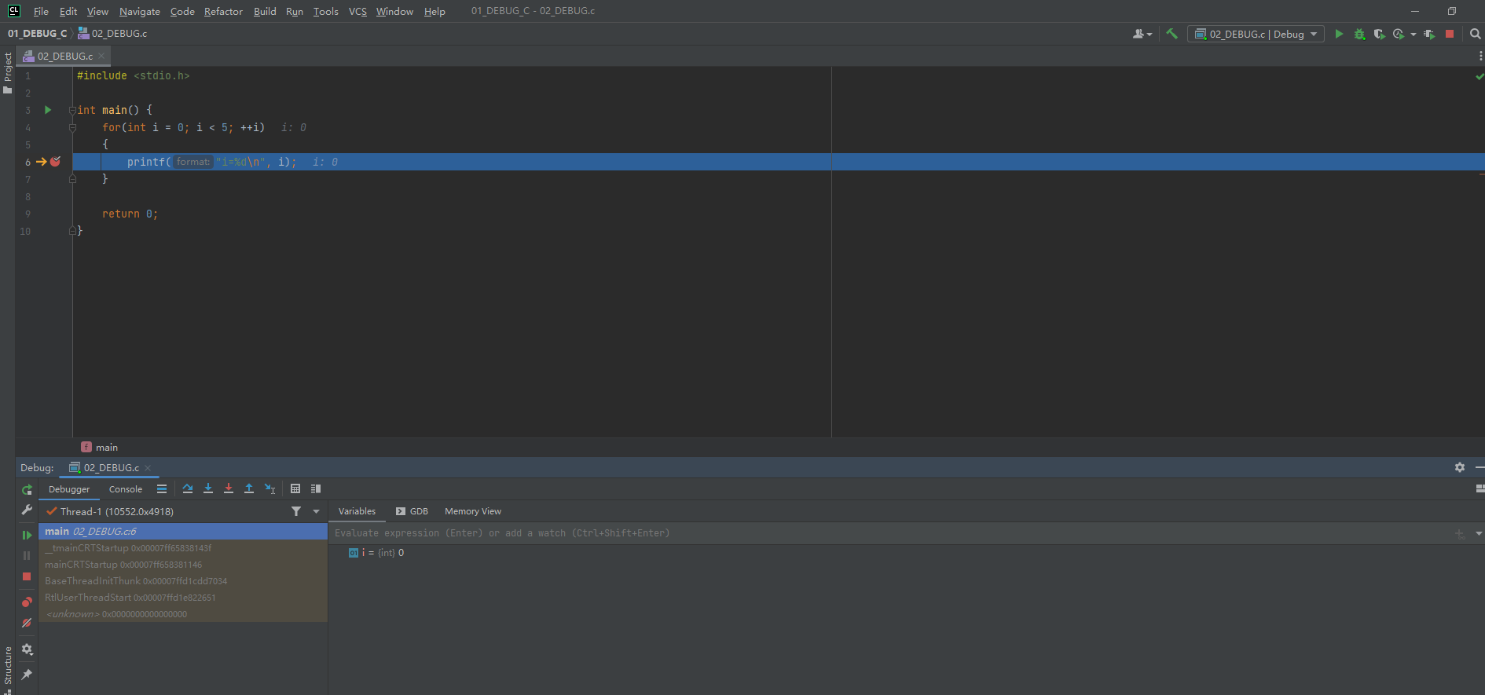Click the Run to Cursor icon
This screenshot has width=1485, height=695.
pyautogui.click(x=269, y=488)
